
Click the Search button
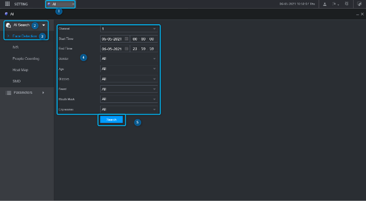(x=111, y=120)
